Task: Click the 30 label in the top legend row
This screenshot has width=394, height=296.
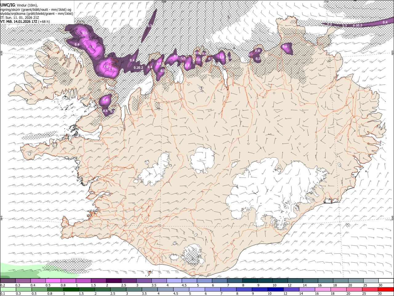Action: [380, 285]
